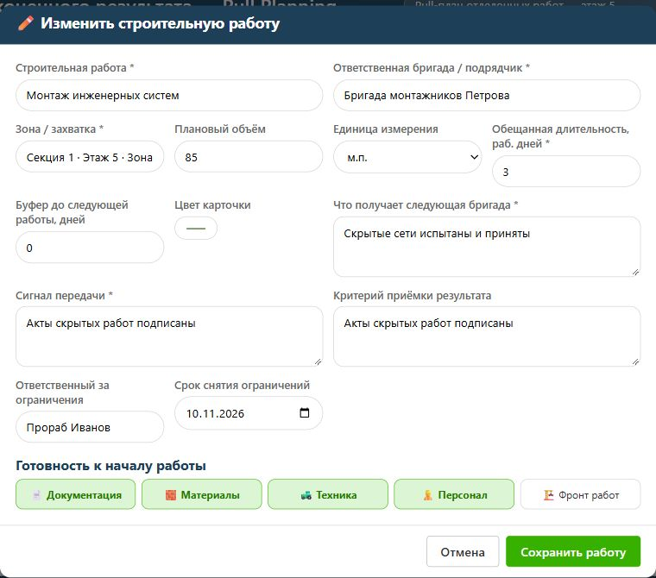The image size is (656, 578).
Task: Click the tractor icon on Техника chip
Action: pos(306,495)
